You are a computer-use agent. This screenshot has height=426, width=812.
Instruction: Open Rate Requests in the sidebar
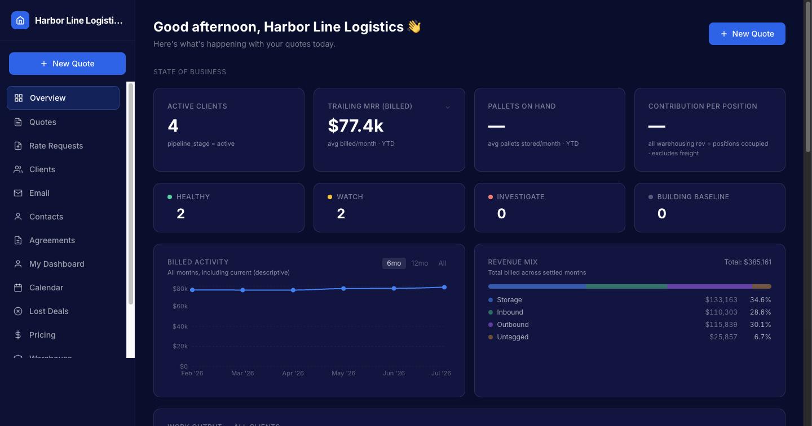pyautogui.click(x=63, y=146)
